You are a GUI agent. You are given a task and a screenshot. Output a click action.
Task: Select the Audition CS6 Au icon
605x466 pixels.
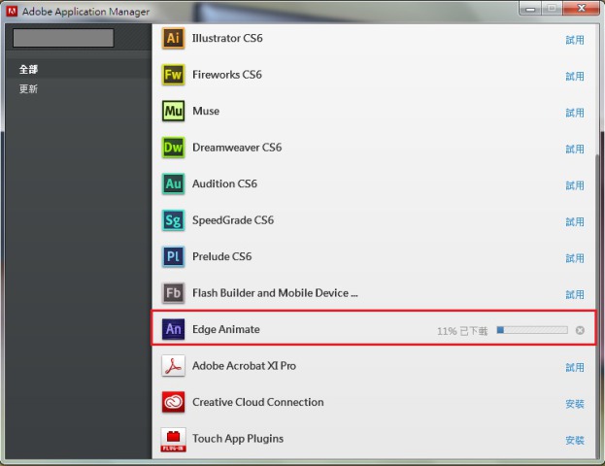click(x=173, y=184)
